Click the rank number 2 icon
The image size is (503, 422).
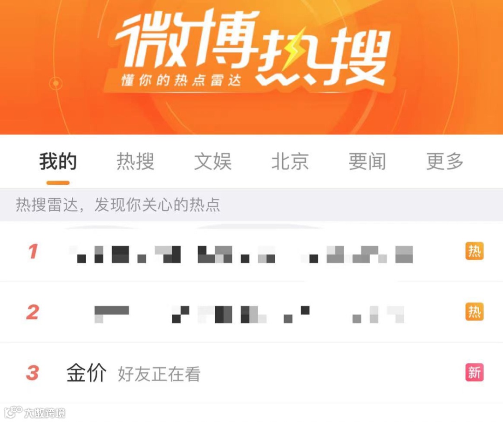click(x=33, y=312)
